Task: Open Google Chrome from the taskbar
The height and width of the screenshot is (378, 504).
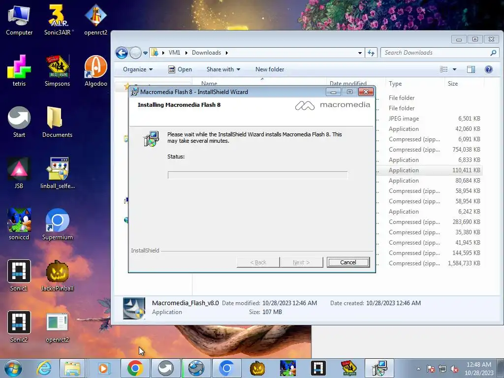Action: pyautogui.click(x=135, y=368)
